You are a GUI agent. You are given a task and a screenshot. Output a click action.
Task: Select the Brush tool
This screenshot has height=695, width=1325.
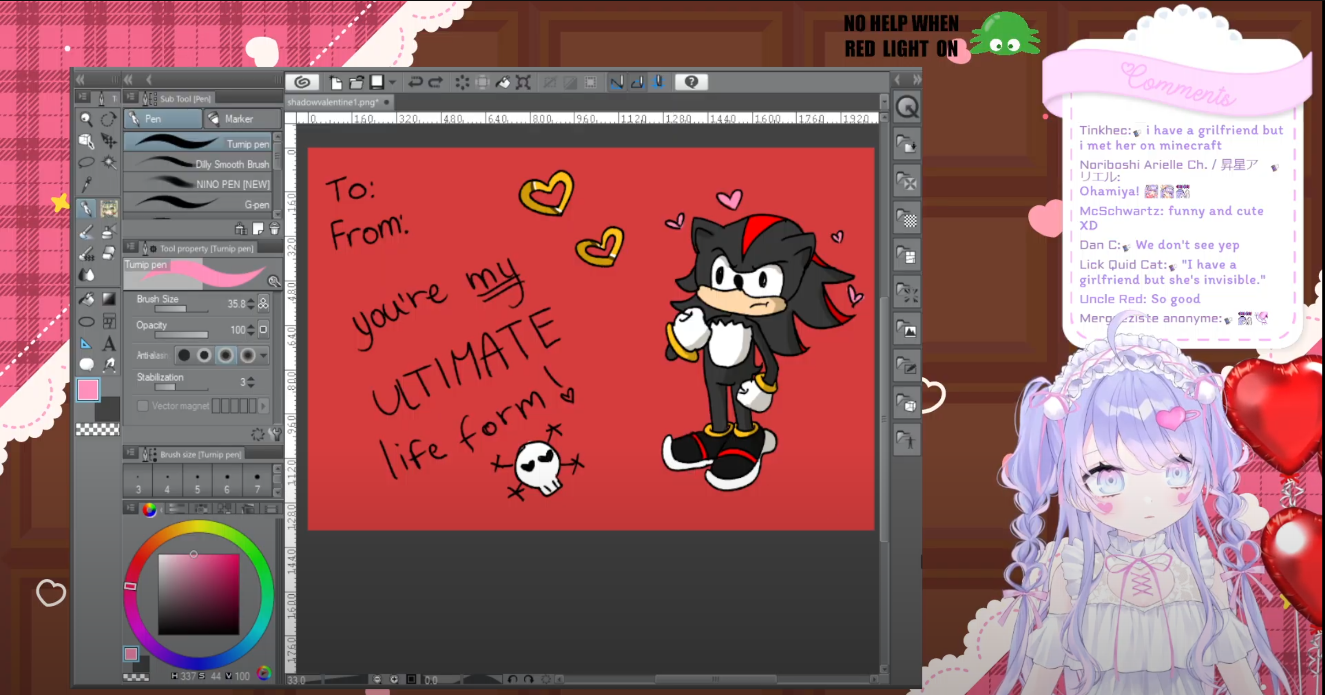pos(86,232)
